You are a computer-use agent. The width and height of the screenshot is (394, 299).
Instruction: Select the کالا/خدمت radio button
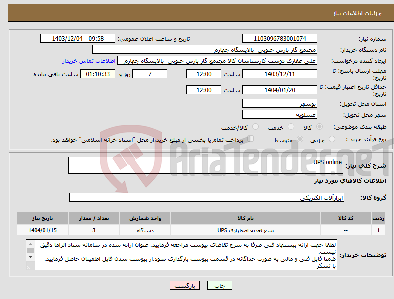pyautogui.click(x=255, y=127)
